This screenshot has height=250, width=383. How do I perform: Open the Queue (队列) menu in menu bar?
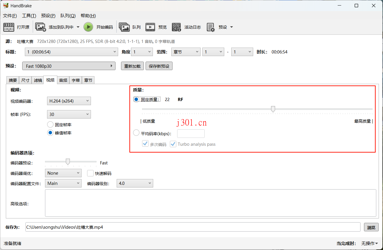(68, 16)
